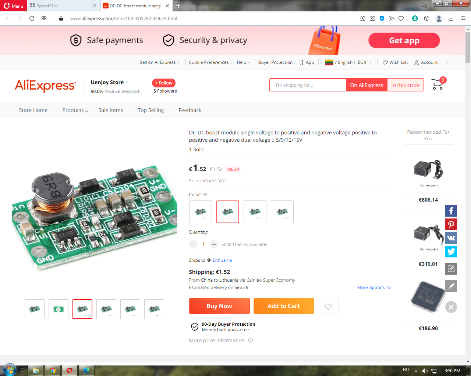
Task: Take a snapshot with the camera icon
Action: click(372, 18)
